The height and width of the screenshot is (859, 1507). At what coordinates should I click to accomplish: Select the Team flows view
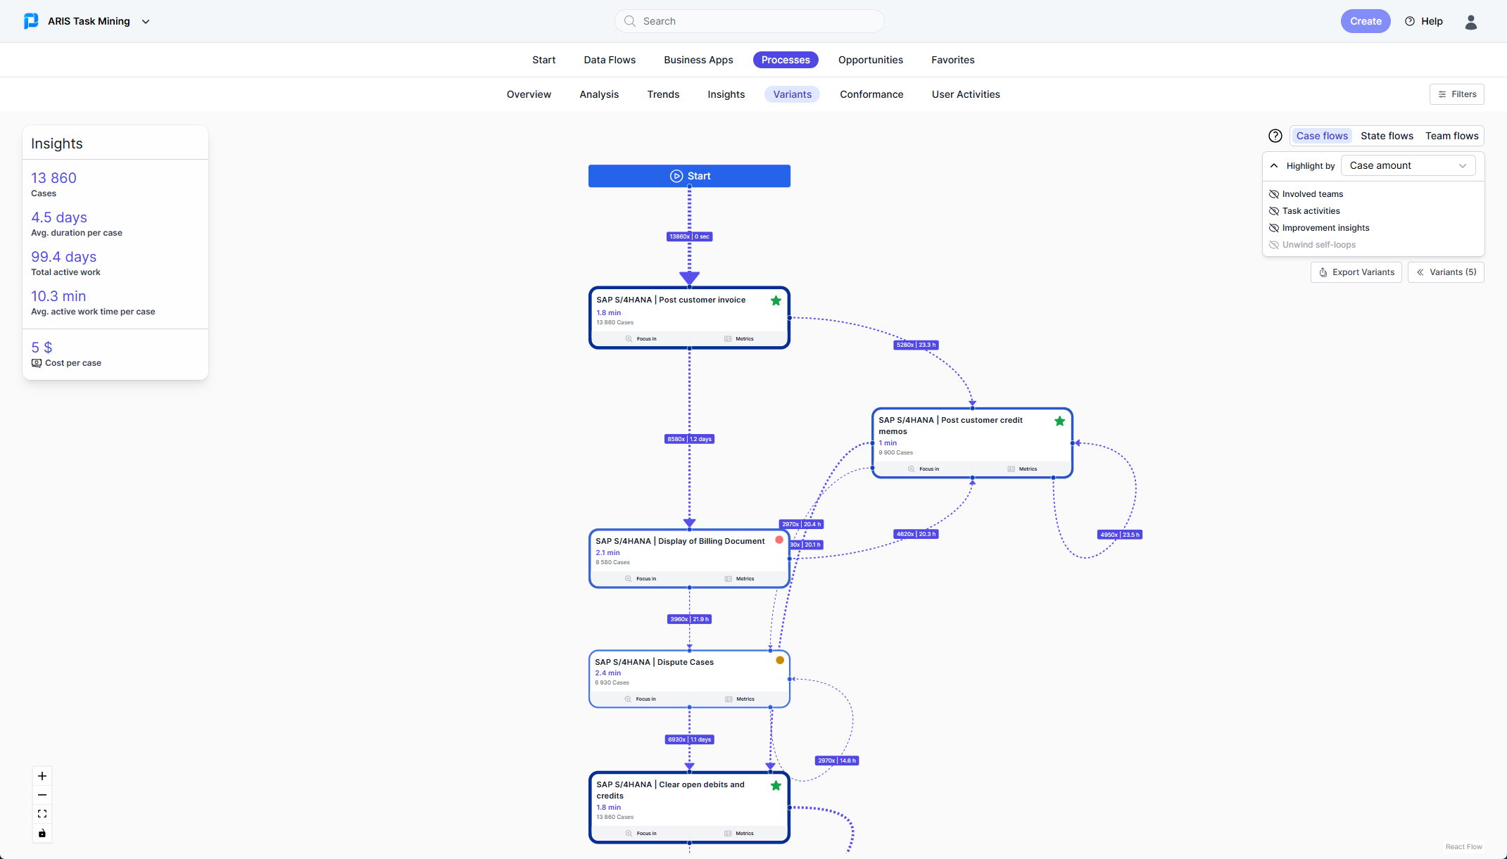1451,136
